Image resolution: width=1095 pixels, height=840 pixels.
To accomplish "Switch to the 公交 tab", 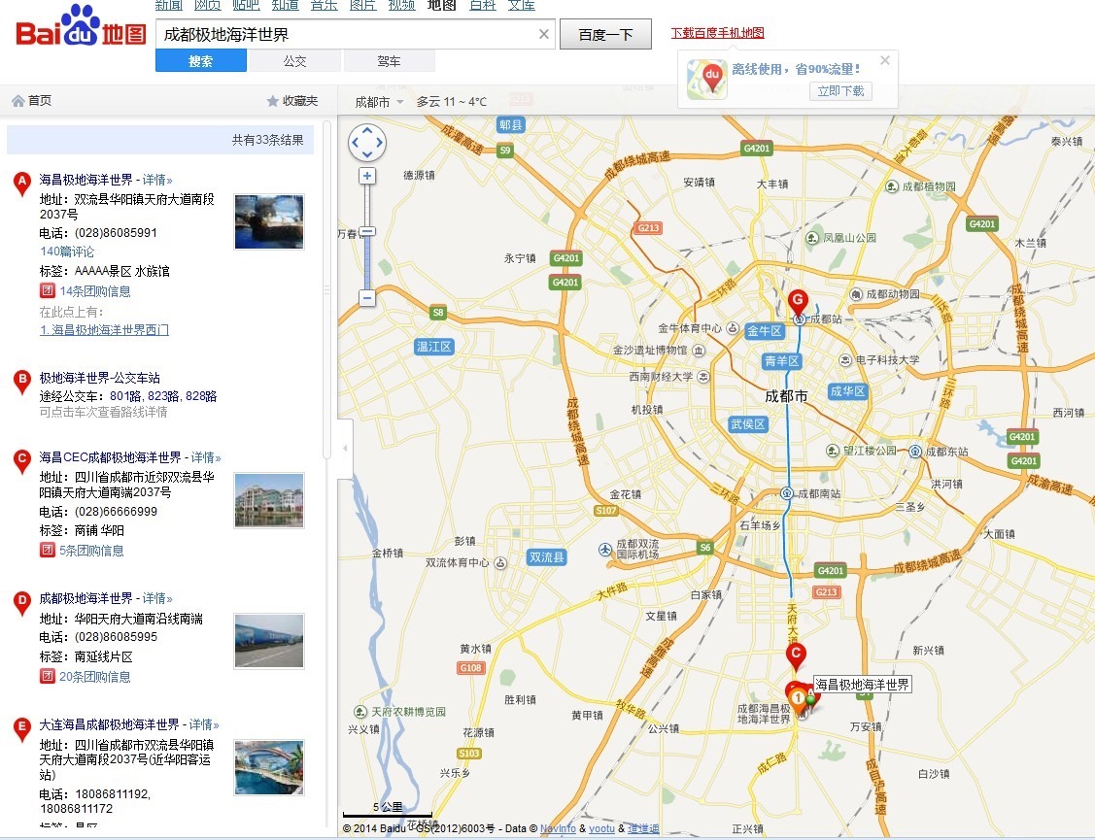I will click(x=294, y=61).
